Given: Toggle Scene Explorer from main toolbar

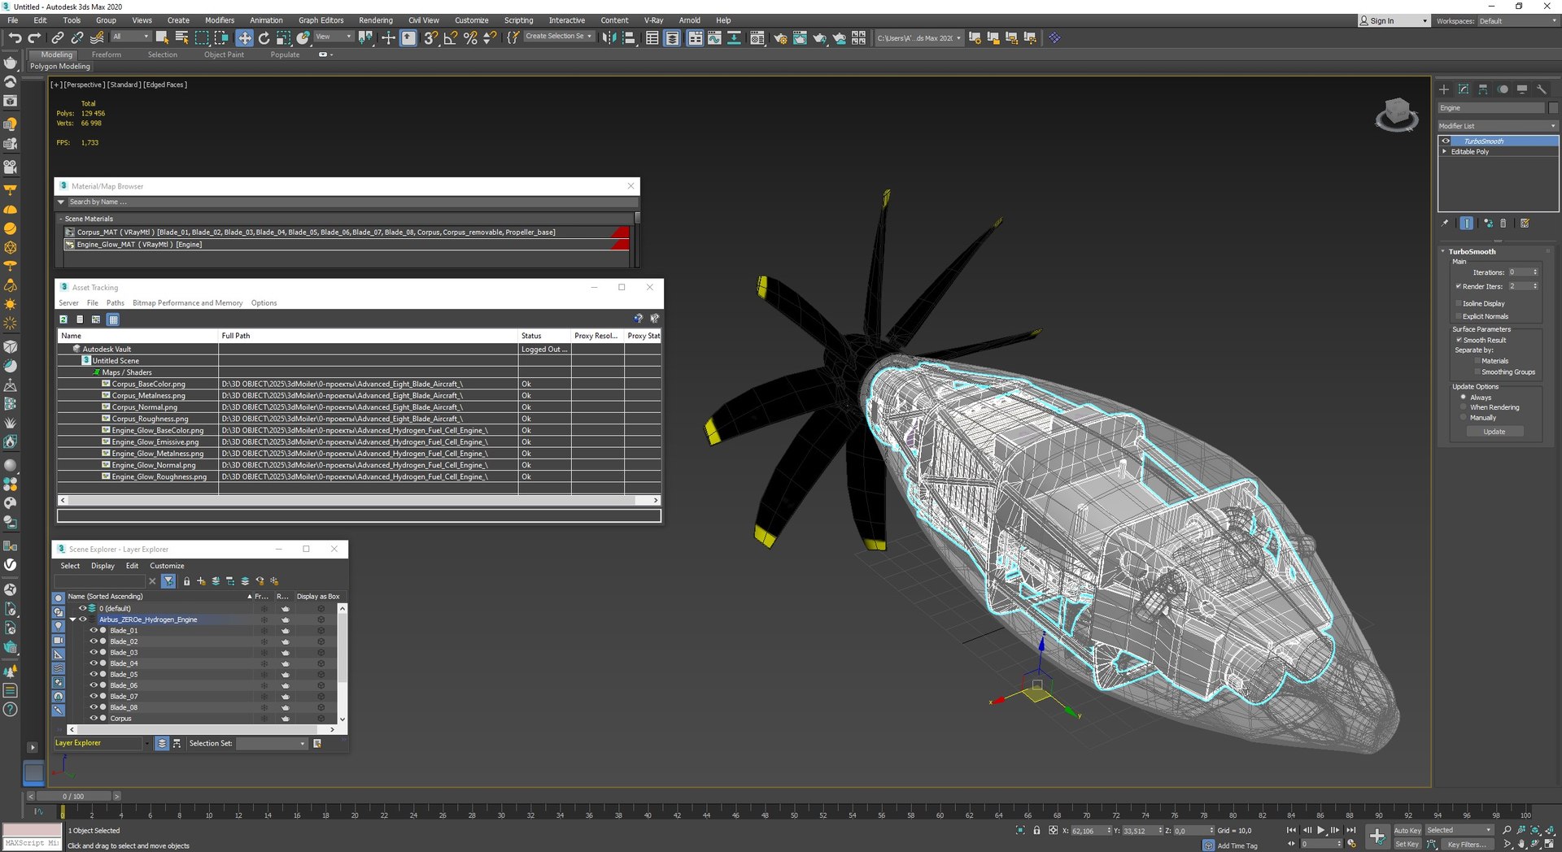Looking at the screenshot, I should 652,37.
